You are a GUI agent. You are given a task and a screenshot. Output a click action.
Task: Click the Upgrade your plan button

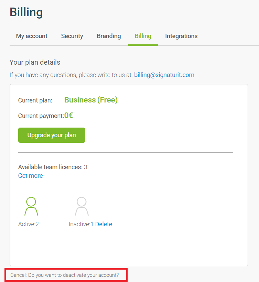click(52, 135)
